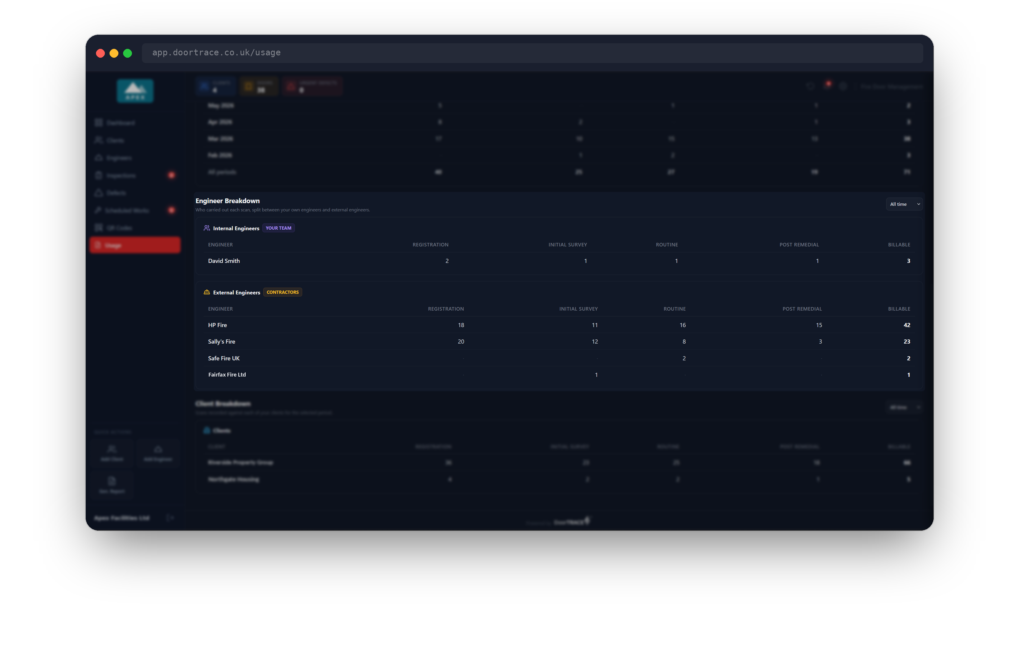This screenshot has height=653, width=1019.
Task: Click the YOUR TEAM badge
Action: (x=278, y=228)
